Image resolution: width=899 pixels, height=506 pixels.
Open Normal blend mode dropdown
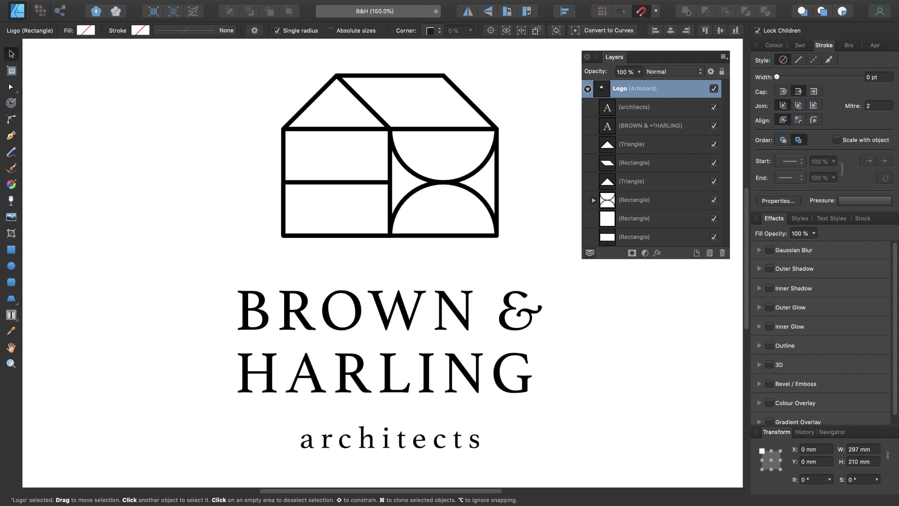[x=673, y=72]
